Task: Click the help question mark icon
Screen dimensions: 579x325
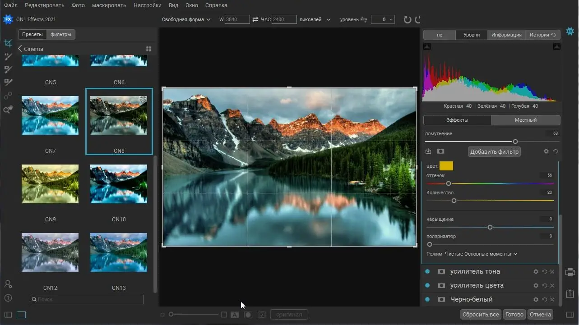Action: [8, 298]
